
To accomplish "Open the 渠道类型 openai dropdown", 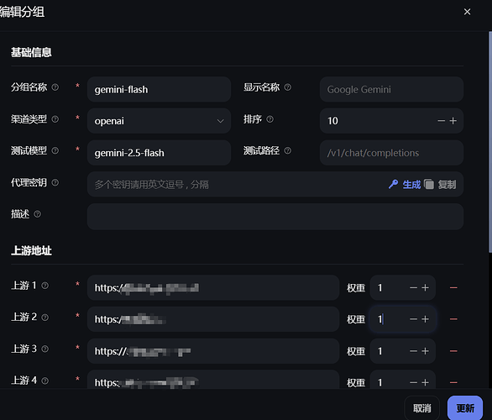I will tap(159, 121).
